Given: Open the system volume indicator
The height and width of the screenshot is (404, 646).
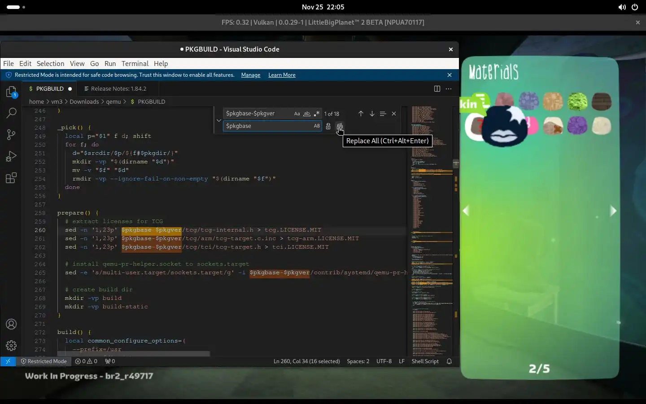Looking at the screenshot, I should coord(622,7).
